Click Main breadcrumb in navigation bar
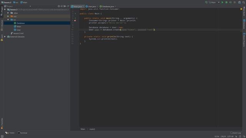The image size is (246, 138). pyautogui.click(x=24, y=2)
